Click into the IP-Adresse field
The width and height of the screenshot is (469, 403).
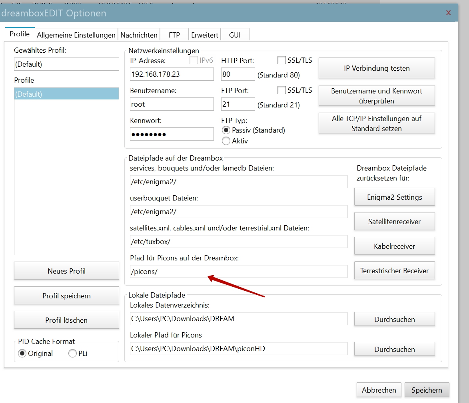(x=172, y=74)
